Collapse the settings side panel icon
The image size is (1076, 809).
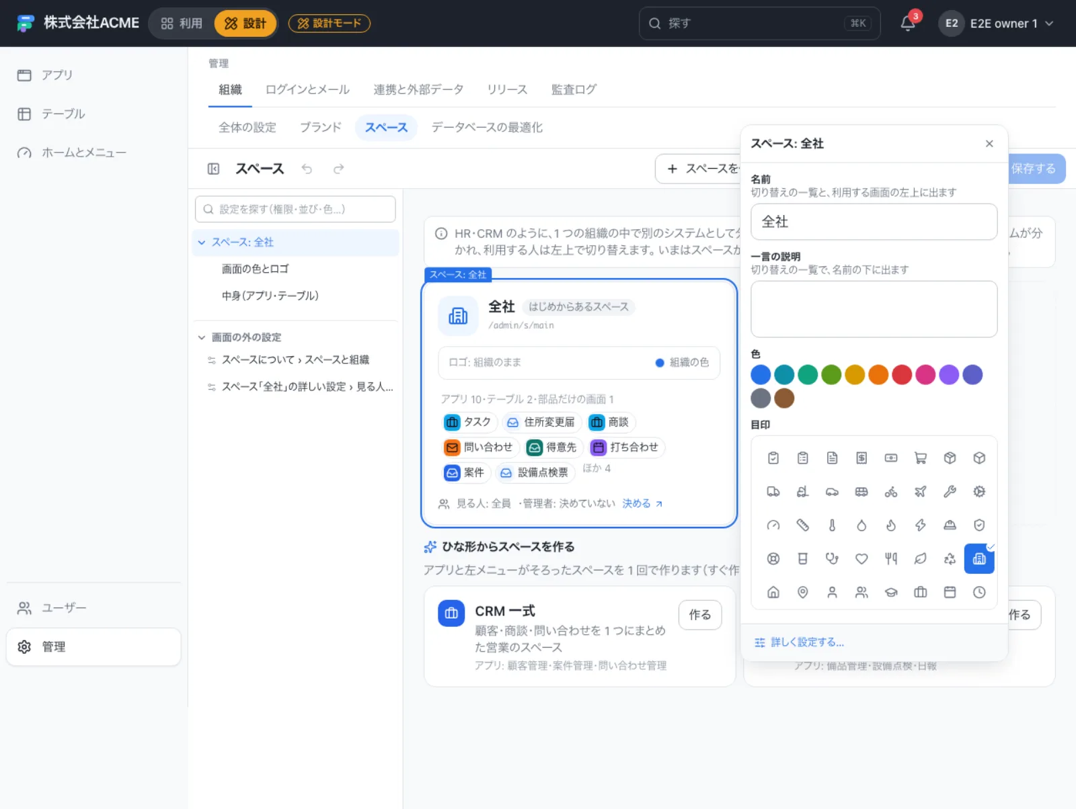[x=214, y=169]
